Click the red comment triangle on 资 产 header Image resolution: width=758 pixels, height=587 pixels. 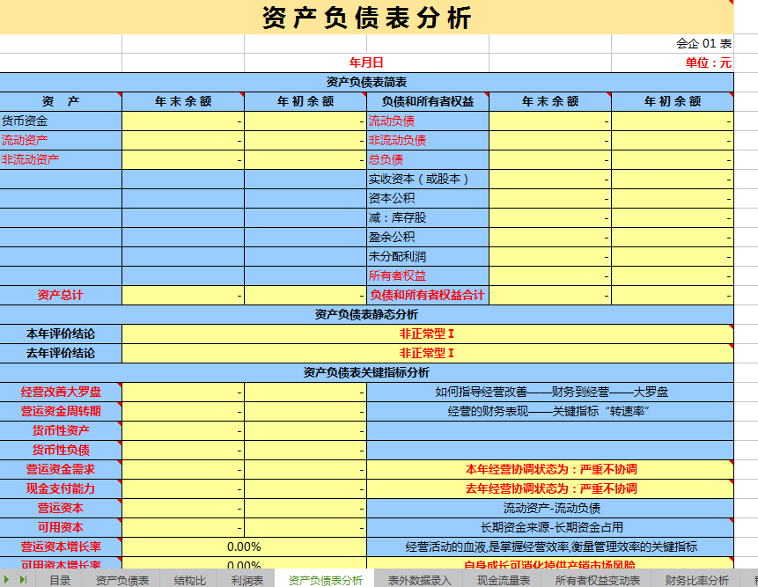[x=118, y=96]
